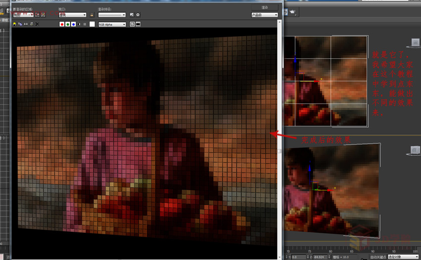Toggle the alpha channel display

79,24
